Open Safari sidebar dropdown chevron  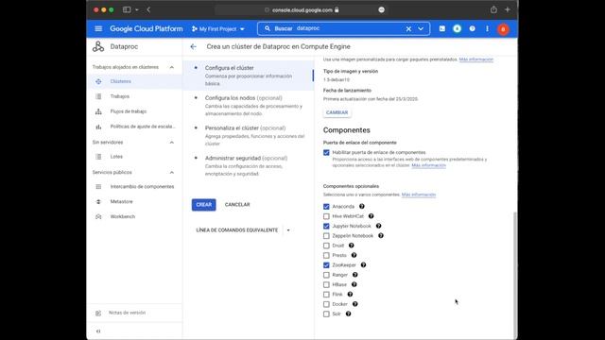[x=136, y=9]
